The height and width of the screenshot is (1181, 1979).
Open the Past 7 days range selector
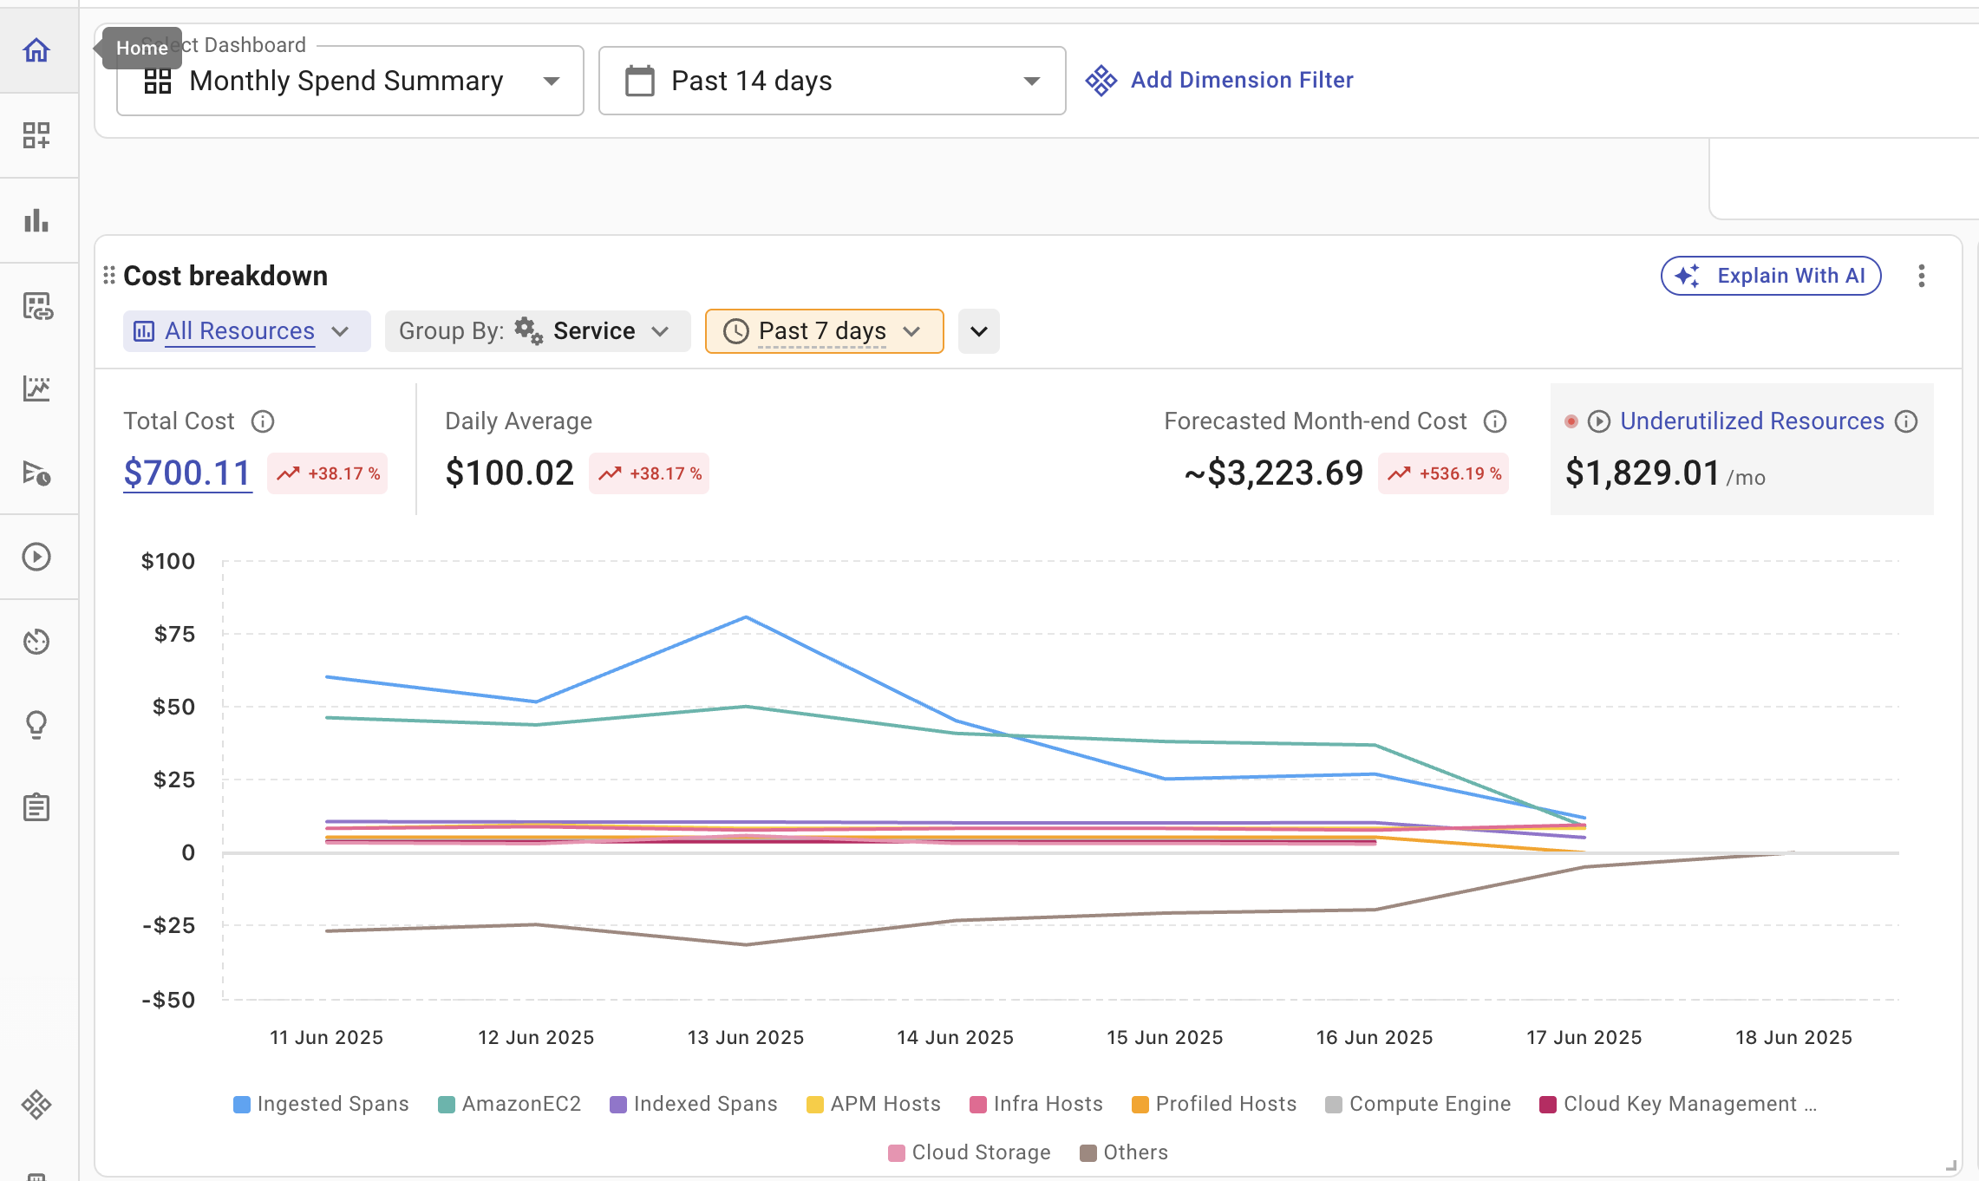click(824, 331)
